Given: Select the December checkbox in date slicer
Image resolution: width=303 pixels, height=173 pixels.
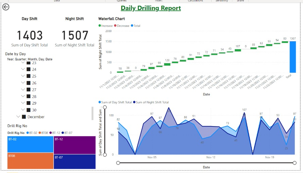Looking at the screenshot, I should tap(24, 117).
